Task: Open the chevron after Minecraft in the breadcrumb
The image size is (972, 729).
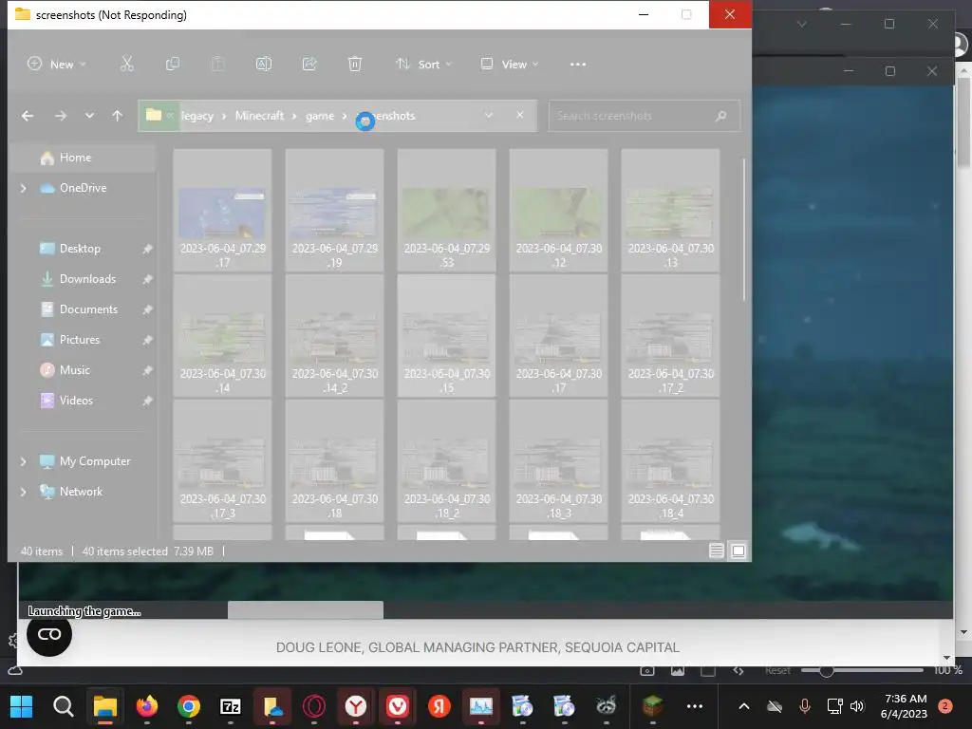Action: pos(294,116)
